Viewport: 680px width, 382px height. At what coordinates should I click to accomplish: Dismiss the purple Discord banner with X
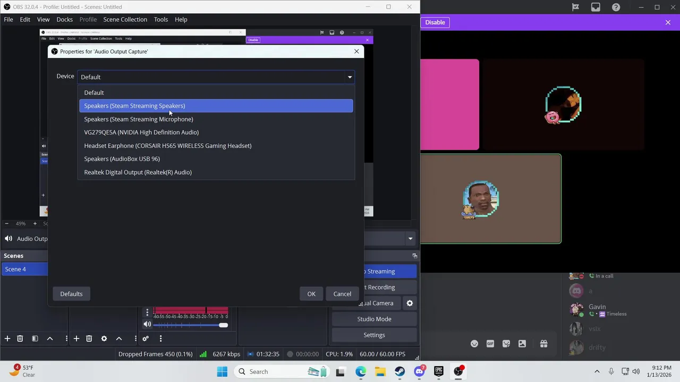(x=668, y=22)
